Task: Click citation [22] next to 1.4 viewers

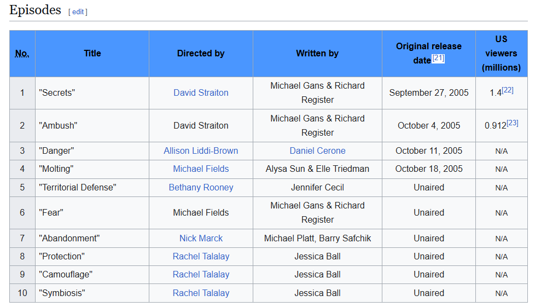Action: (x=507, y=90)
